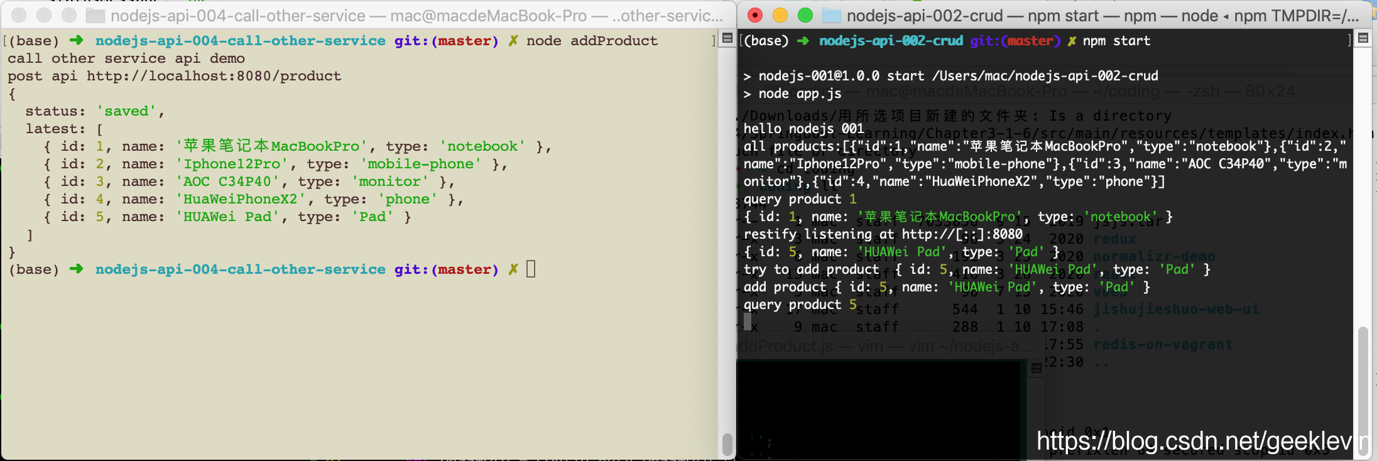Click 'jishujieshuo-web-ui' in the background window listing
The height and width of the screenshot is (461, 1377).
tap(1176, 309)
